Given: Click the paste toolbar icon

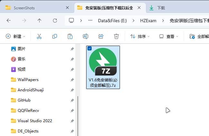Looking at the screenshot, I should 70,36.
